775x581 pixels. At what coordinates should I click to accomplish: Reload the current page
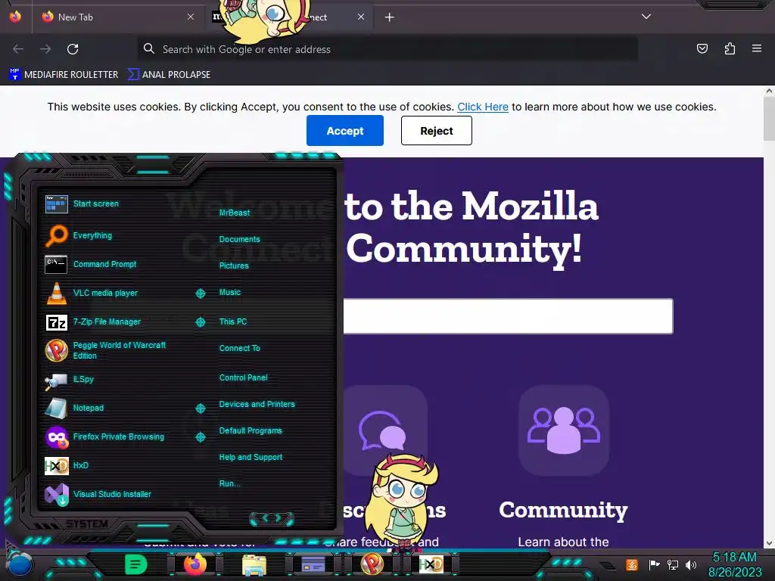(73, 49)
